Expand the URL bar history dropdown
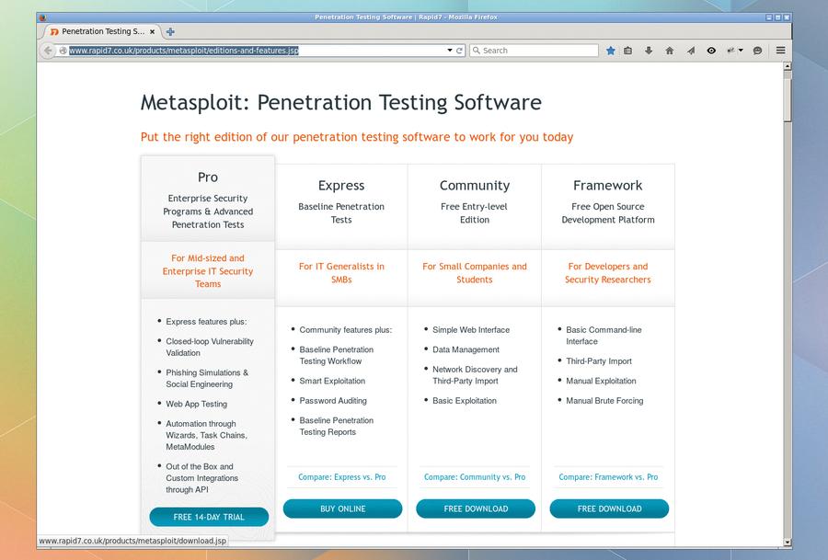The height and width of the screenshot is (560, 828). [x=450, y=51]
